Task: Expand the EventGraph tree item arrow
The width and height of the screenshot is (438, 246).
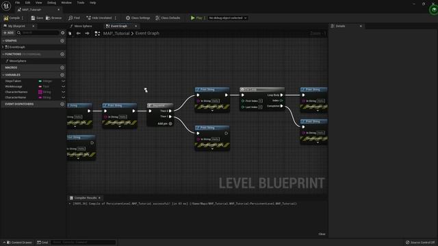Action: coord(3,47)
